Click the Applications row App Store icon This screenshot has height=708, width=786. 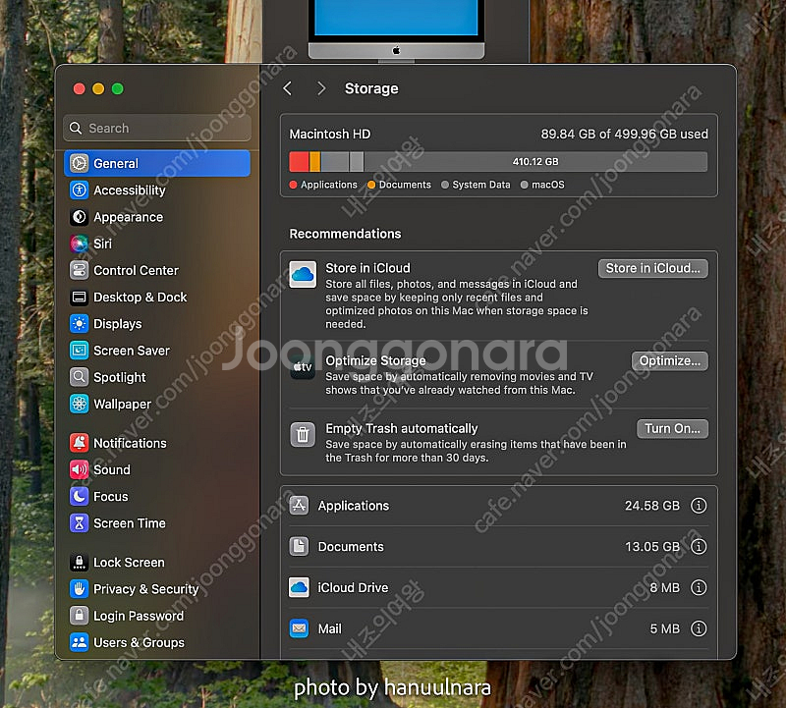299,506
